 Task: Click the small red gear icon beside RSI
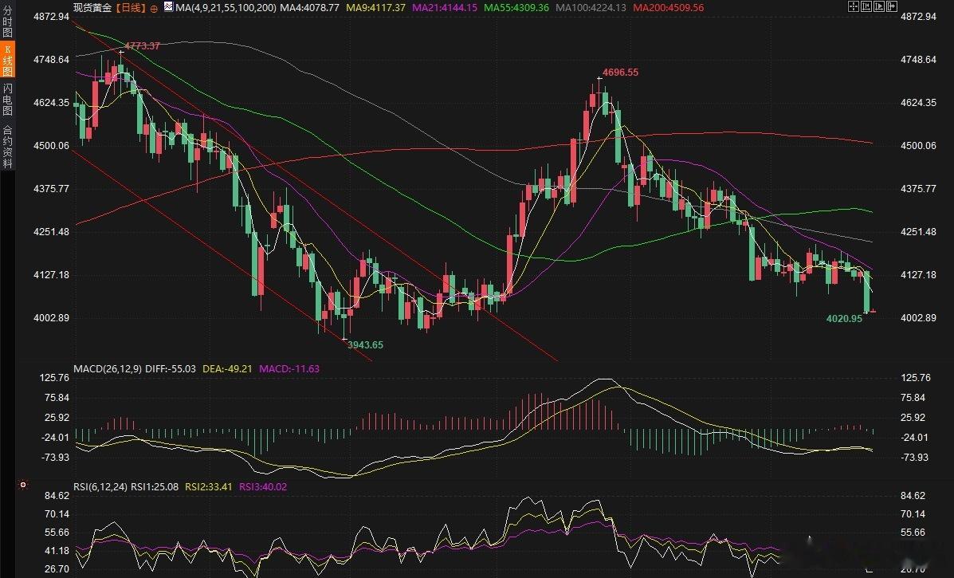(x=23, y=485)
